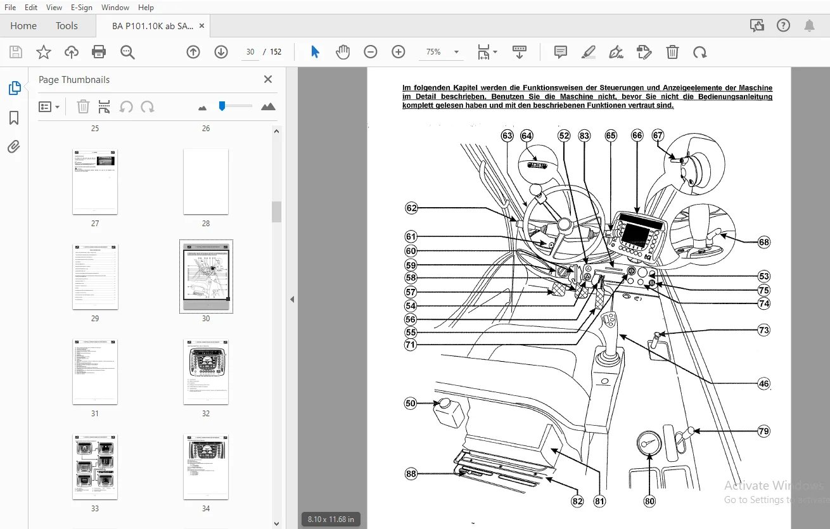Open the File menu
Screen dimensions: 830x529
pyautogui.click(x=10, y=8)
